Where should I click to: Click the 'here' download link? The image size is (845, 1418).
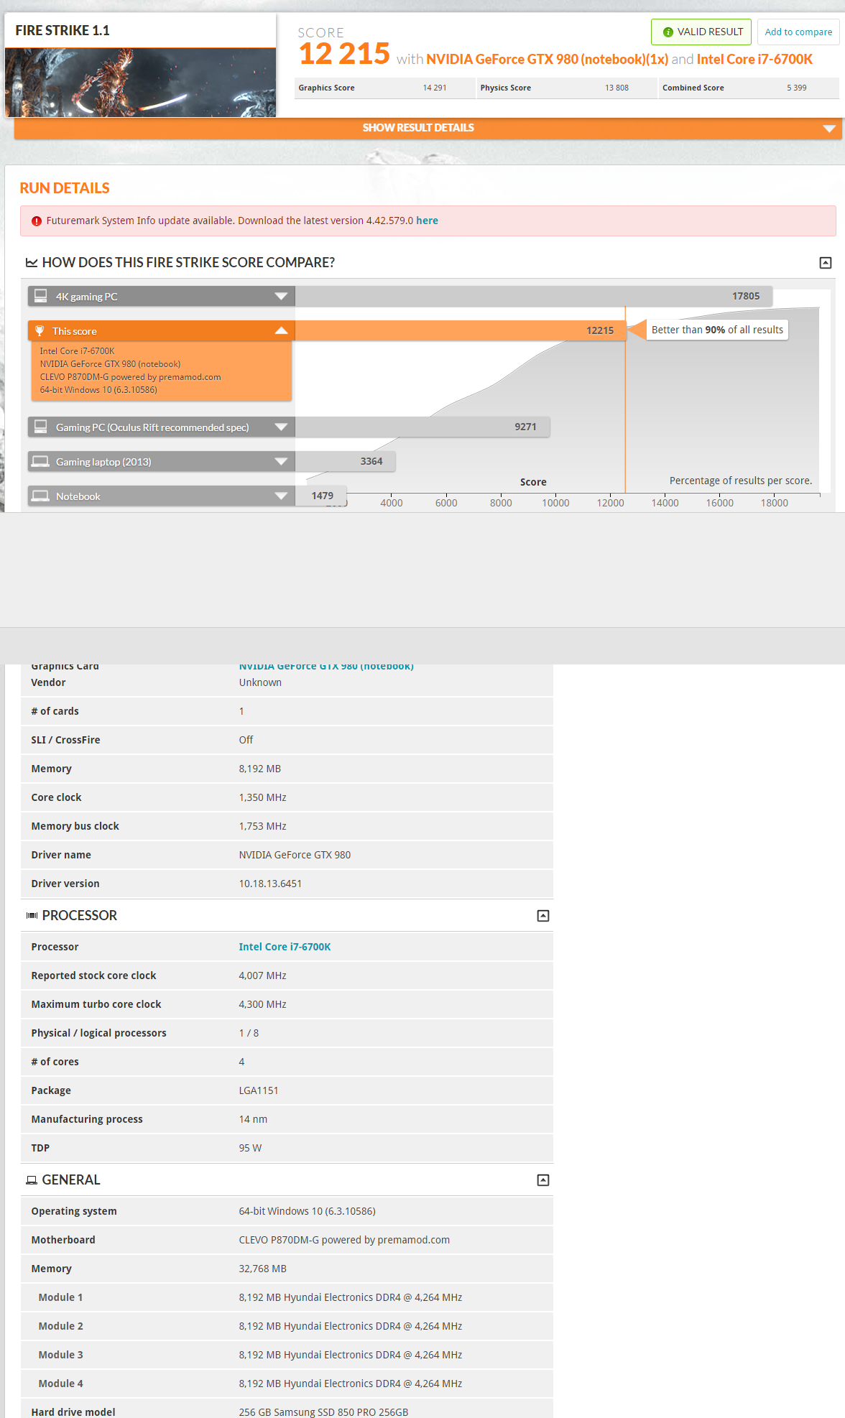pyautogui.click(x=427, y=221)
